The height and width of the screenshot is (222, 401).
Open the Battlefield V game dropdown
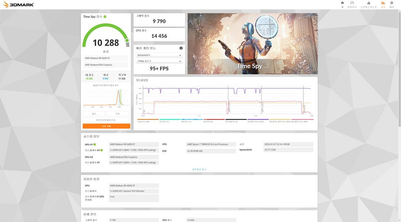(159, 55)
